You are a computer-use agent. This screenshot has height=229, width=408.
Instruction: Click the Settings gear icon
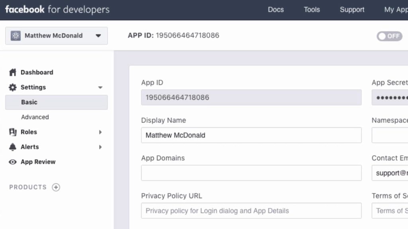[x=12, y=87]
